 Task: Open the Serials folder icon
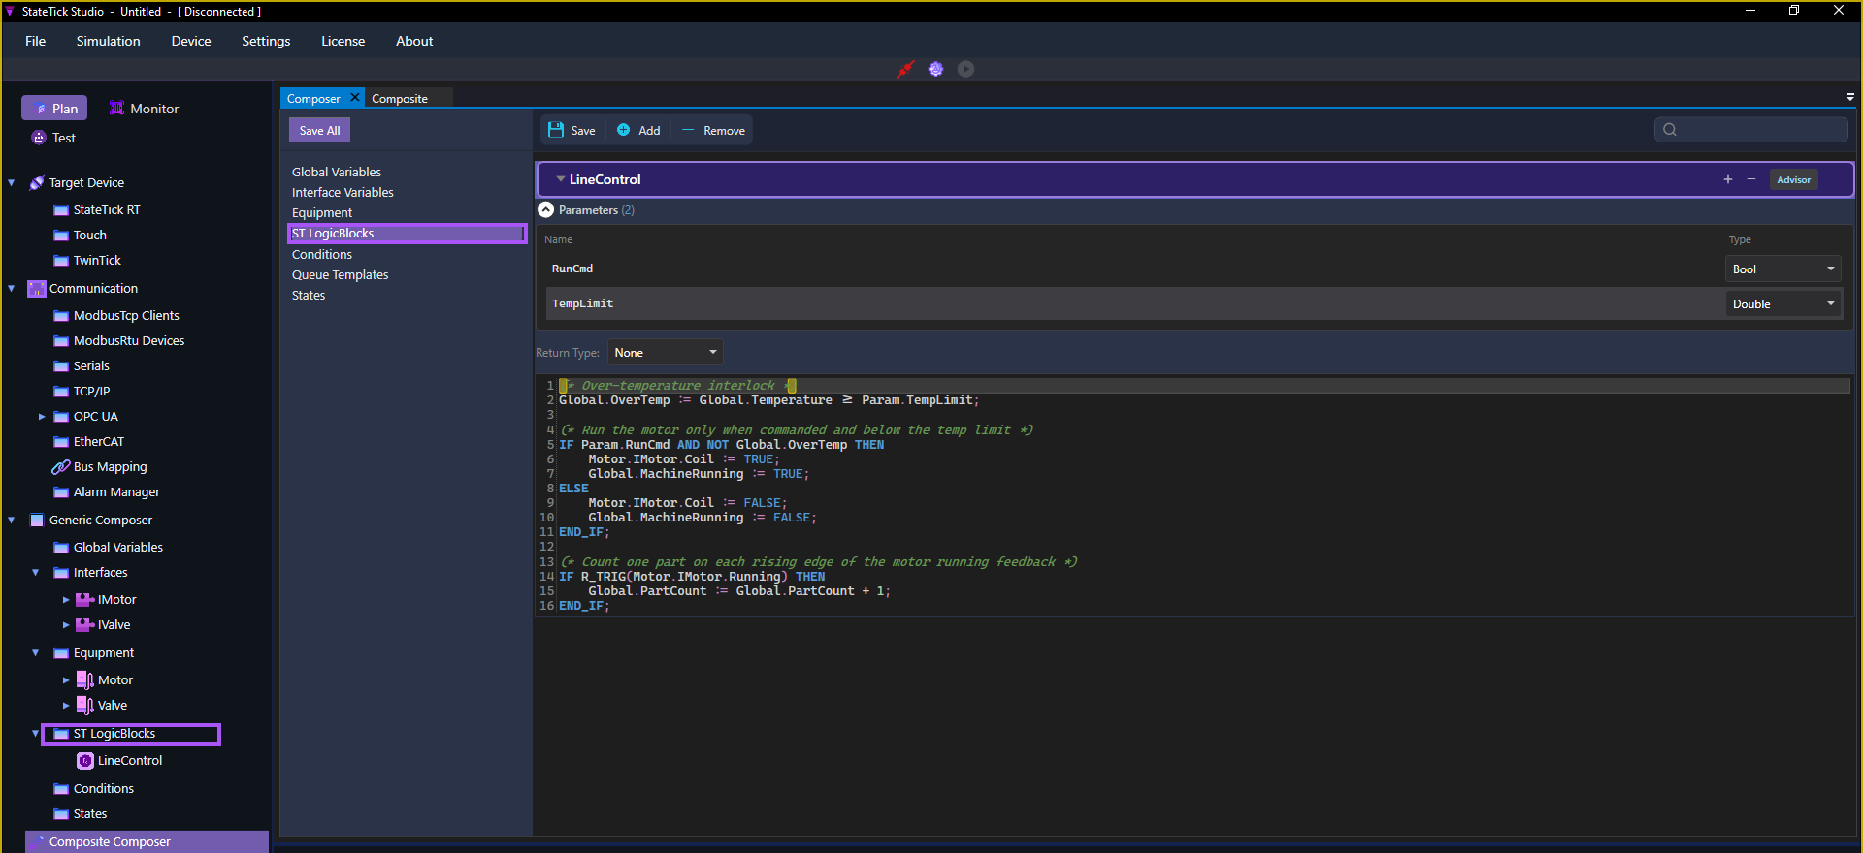[61, 366]
